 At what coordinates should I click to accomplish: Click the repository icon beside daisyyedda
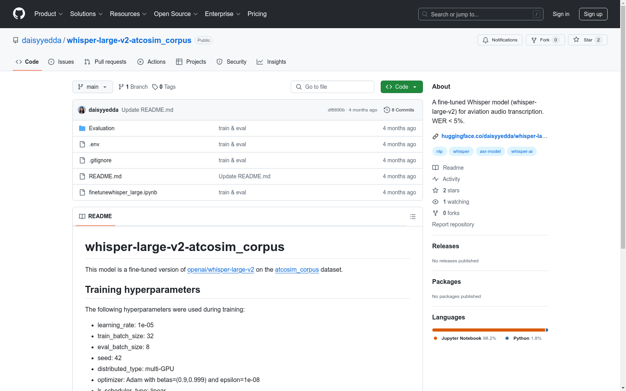pyautogui.click(x=16, y=40)
